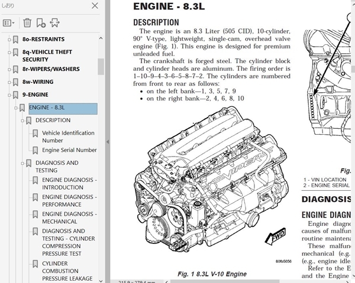
Task: Click the bookmarks panel scrollbar thumb
Action: [101, 67]
